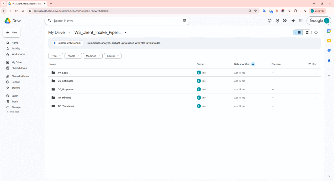The image size is (334, 181).
Task: Click Explore with Gemini button
Action: point(68,43)
